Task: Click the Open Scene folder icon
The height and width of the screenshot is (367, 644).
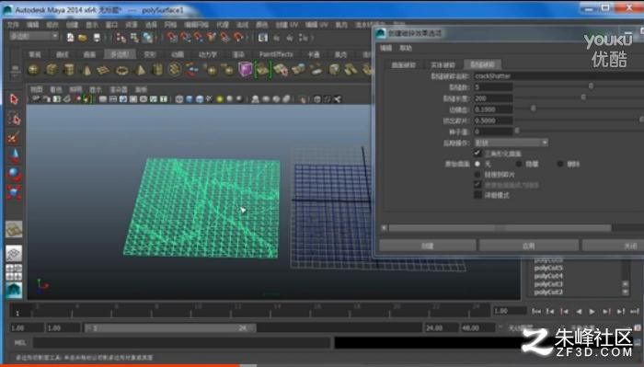Action: tap(83, 38)
